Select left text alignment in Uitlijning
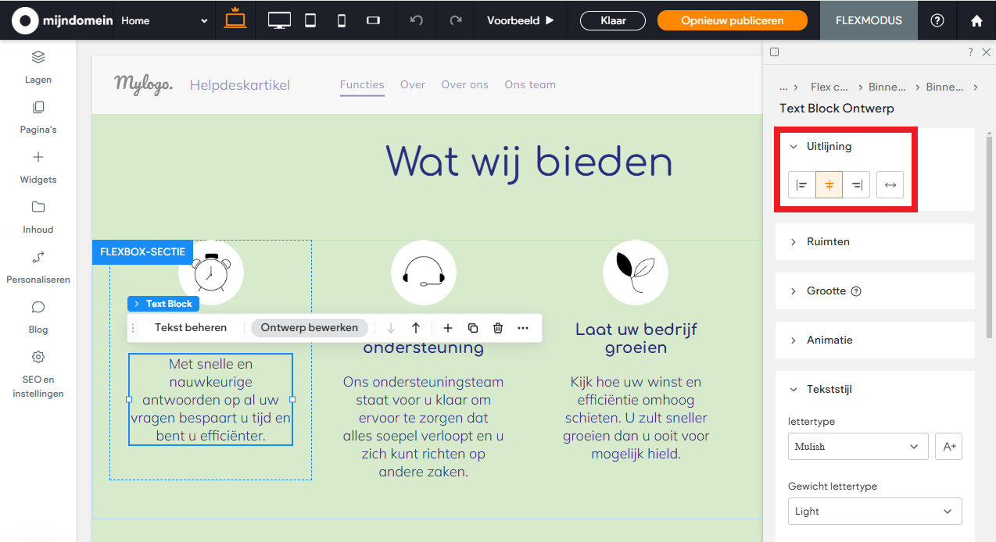The image size is (996, 542). pyautogui.click(x=801, y=184)
